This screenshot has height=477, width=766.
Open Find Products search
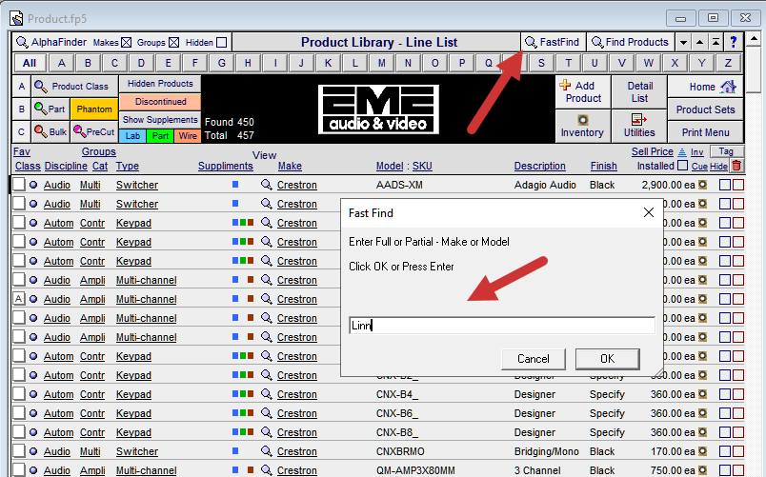coord(631,43)
